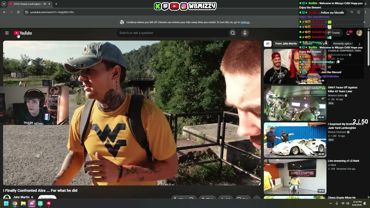This screenshot has width=370, height=208.
Task: Open the green app icon in the taskbar
Action: tap(40, 203)
